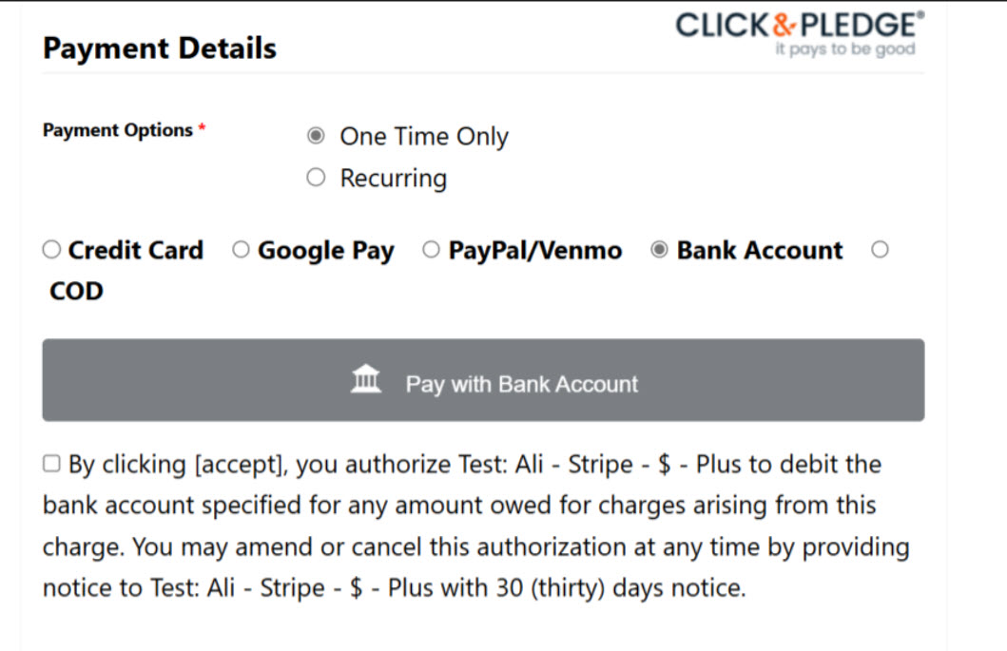Click the Pay with Bank Account button text
Image resolution: width=1007 pixels, height=651 pixels.
(x=521, y=384)
